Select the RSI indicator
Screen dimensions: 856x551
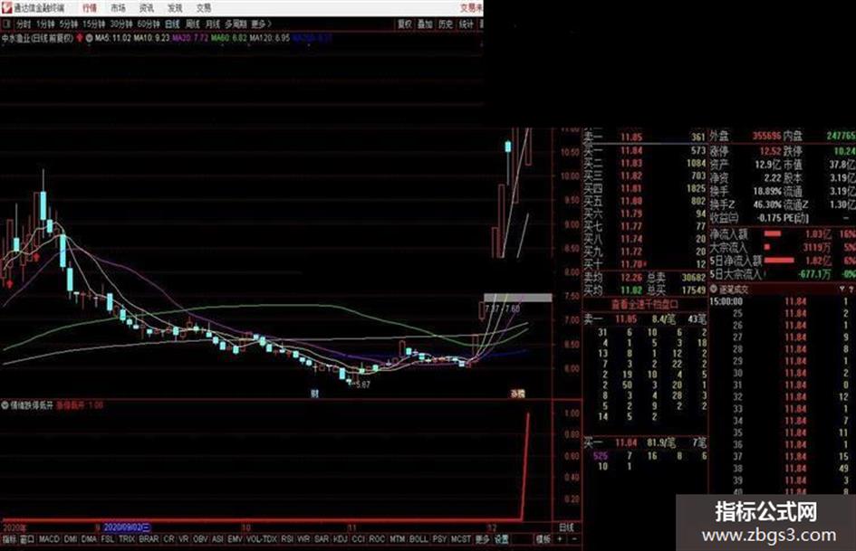287,539
